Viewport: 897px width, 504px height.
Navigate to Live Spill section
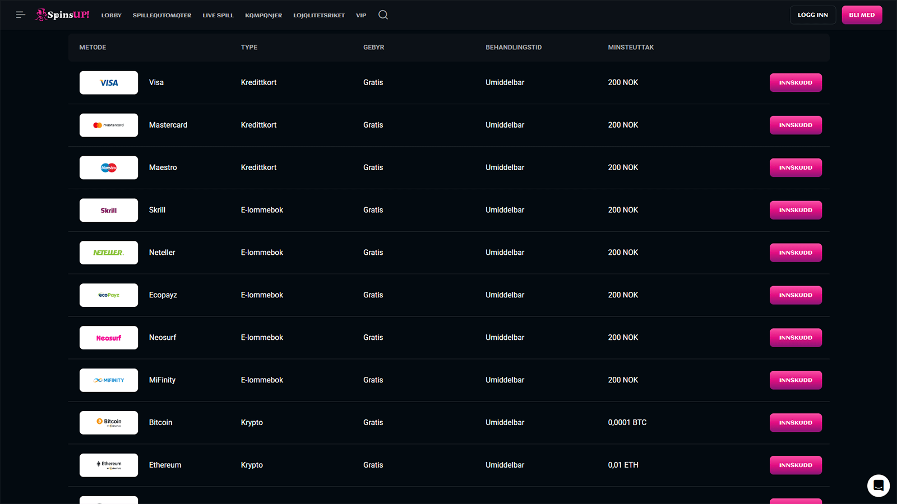pyautogui.click(x=218, y=16)
